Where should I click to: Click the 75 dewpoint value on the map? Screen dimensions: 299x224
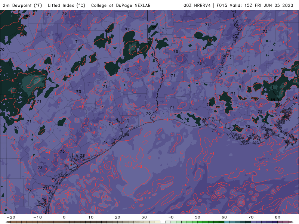(62, 152)
